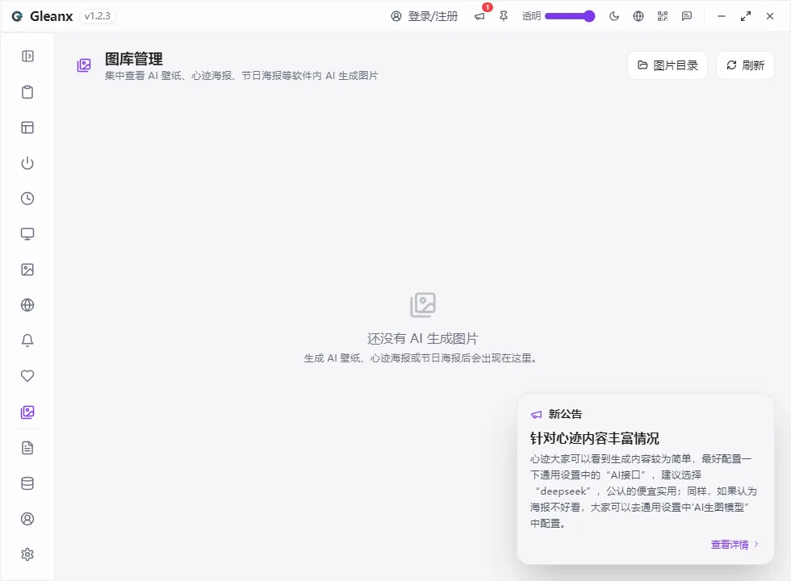
Task: Toggle dark mode with the moon icon
Action: click(x=614, y=16)
